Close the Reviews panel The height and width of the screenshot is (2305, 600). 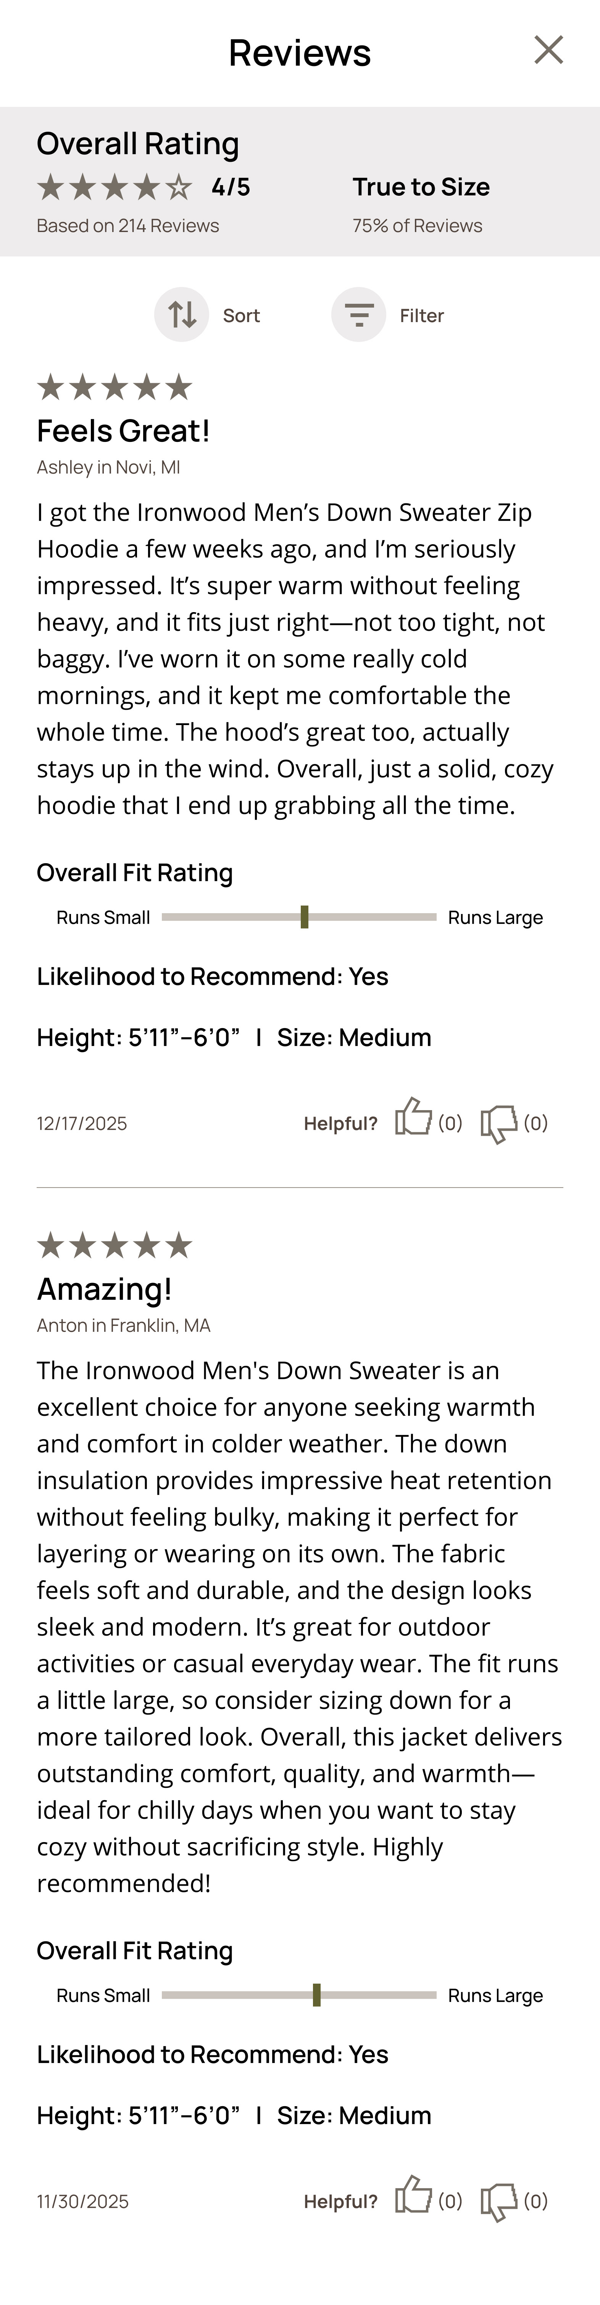click(548, 50)
